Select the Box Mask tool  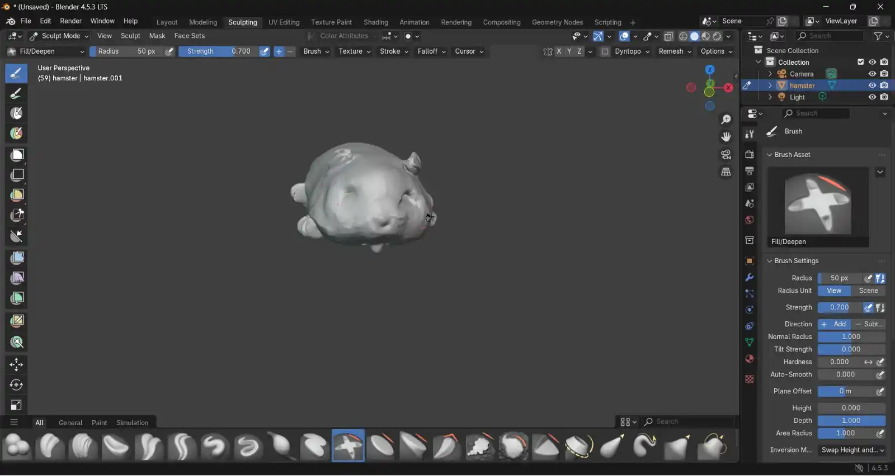click(x=17, y=155)
